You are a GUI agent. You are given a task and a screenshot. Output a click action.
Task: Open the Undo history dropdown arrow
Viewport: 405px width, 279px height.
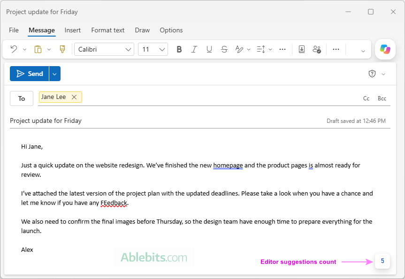coord(24,49)
